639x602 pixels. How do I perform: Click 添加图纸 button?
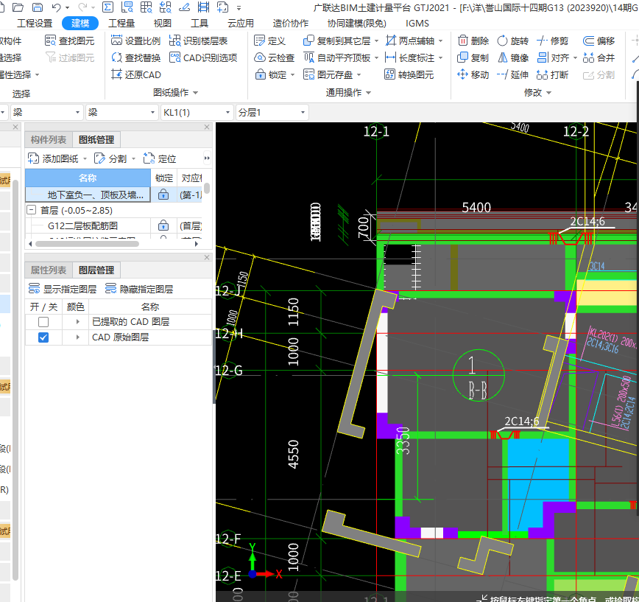point(54,158)
